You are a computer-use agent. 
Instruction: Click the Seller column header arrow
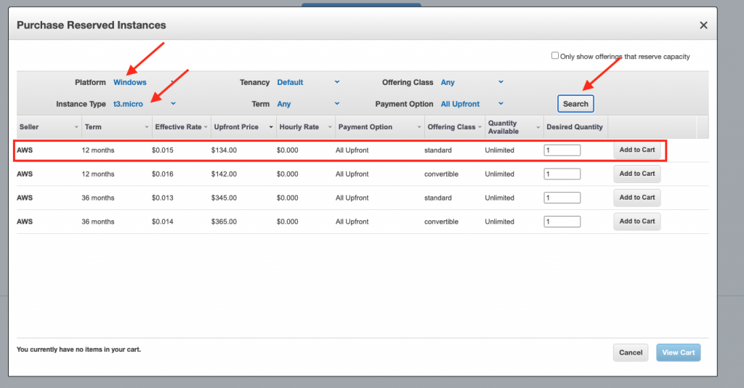(x=76, y=127)
